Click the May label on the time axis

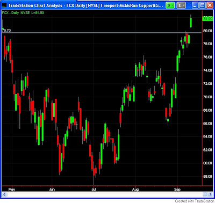[12, 189]
